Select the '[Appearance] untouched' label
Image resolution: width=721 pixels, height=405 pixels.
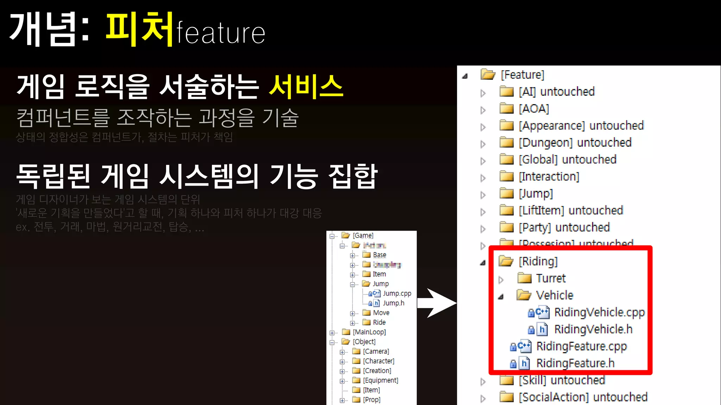click(581, 126)
